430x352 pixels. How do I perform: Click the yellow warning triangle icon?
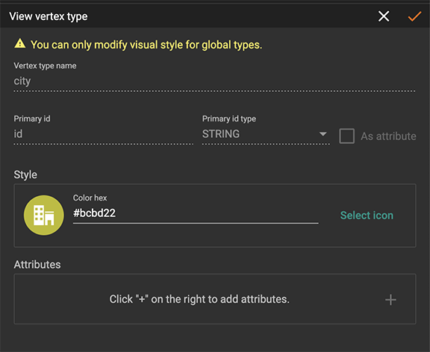point(19,43)
